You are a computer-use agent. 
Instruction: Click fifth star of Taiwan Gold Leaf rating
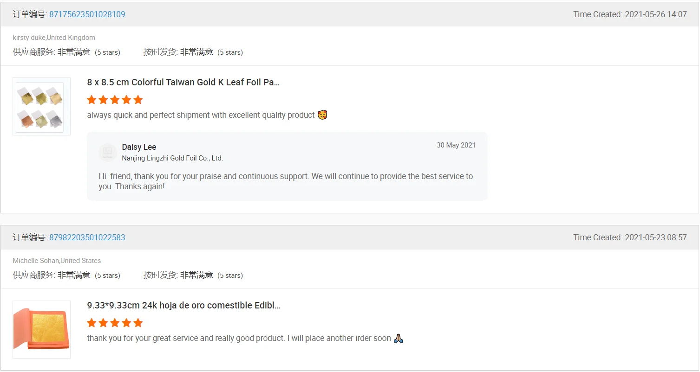[138, 100]
